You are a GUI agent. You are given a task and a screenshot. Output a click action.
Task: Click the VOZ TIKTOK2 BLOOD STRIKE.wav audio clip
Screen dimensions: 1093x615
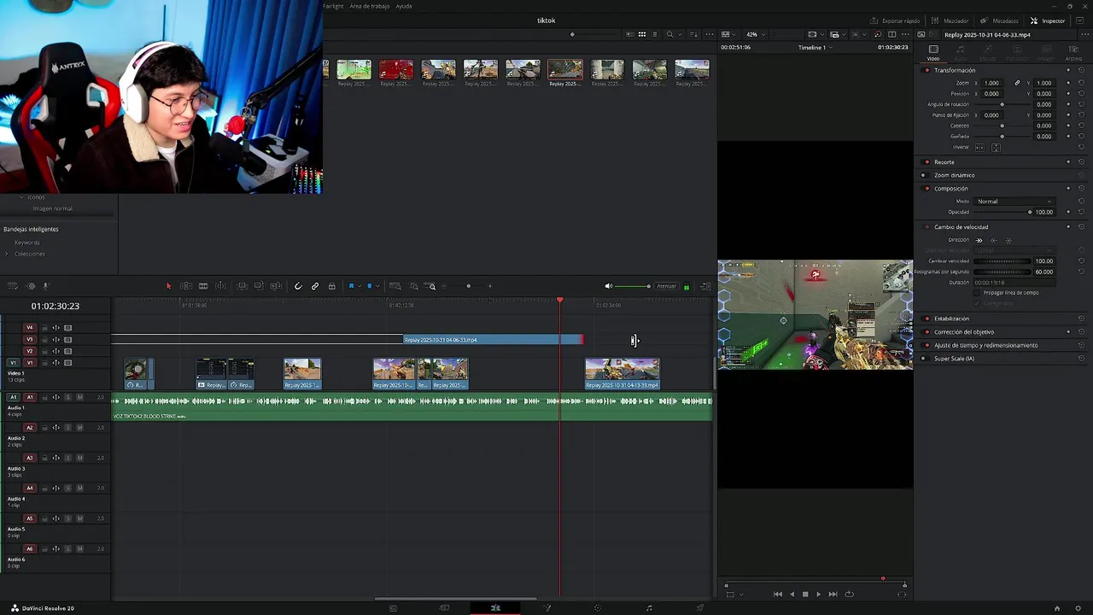tap(412, 407)
